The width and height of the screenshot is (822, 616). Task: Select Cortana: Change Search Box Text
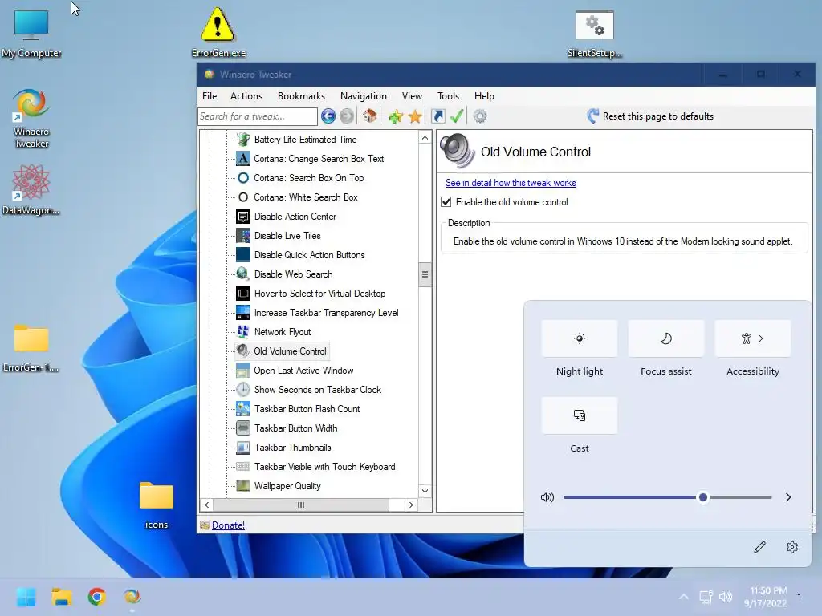319,159
